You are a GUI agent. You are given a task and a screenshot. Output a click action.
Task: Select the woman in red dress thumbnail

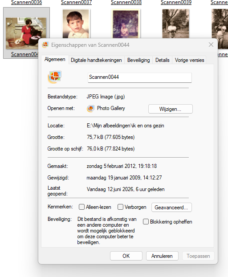pyautogui.click(x=26, y=33)
